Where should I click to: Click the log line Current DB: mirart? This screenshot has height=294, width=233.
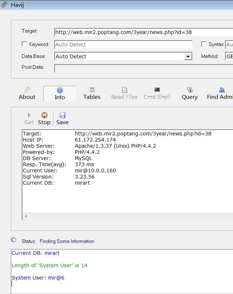tap(35, 253)
